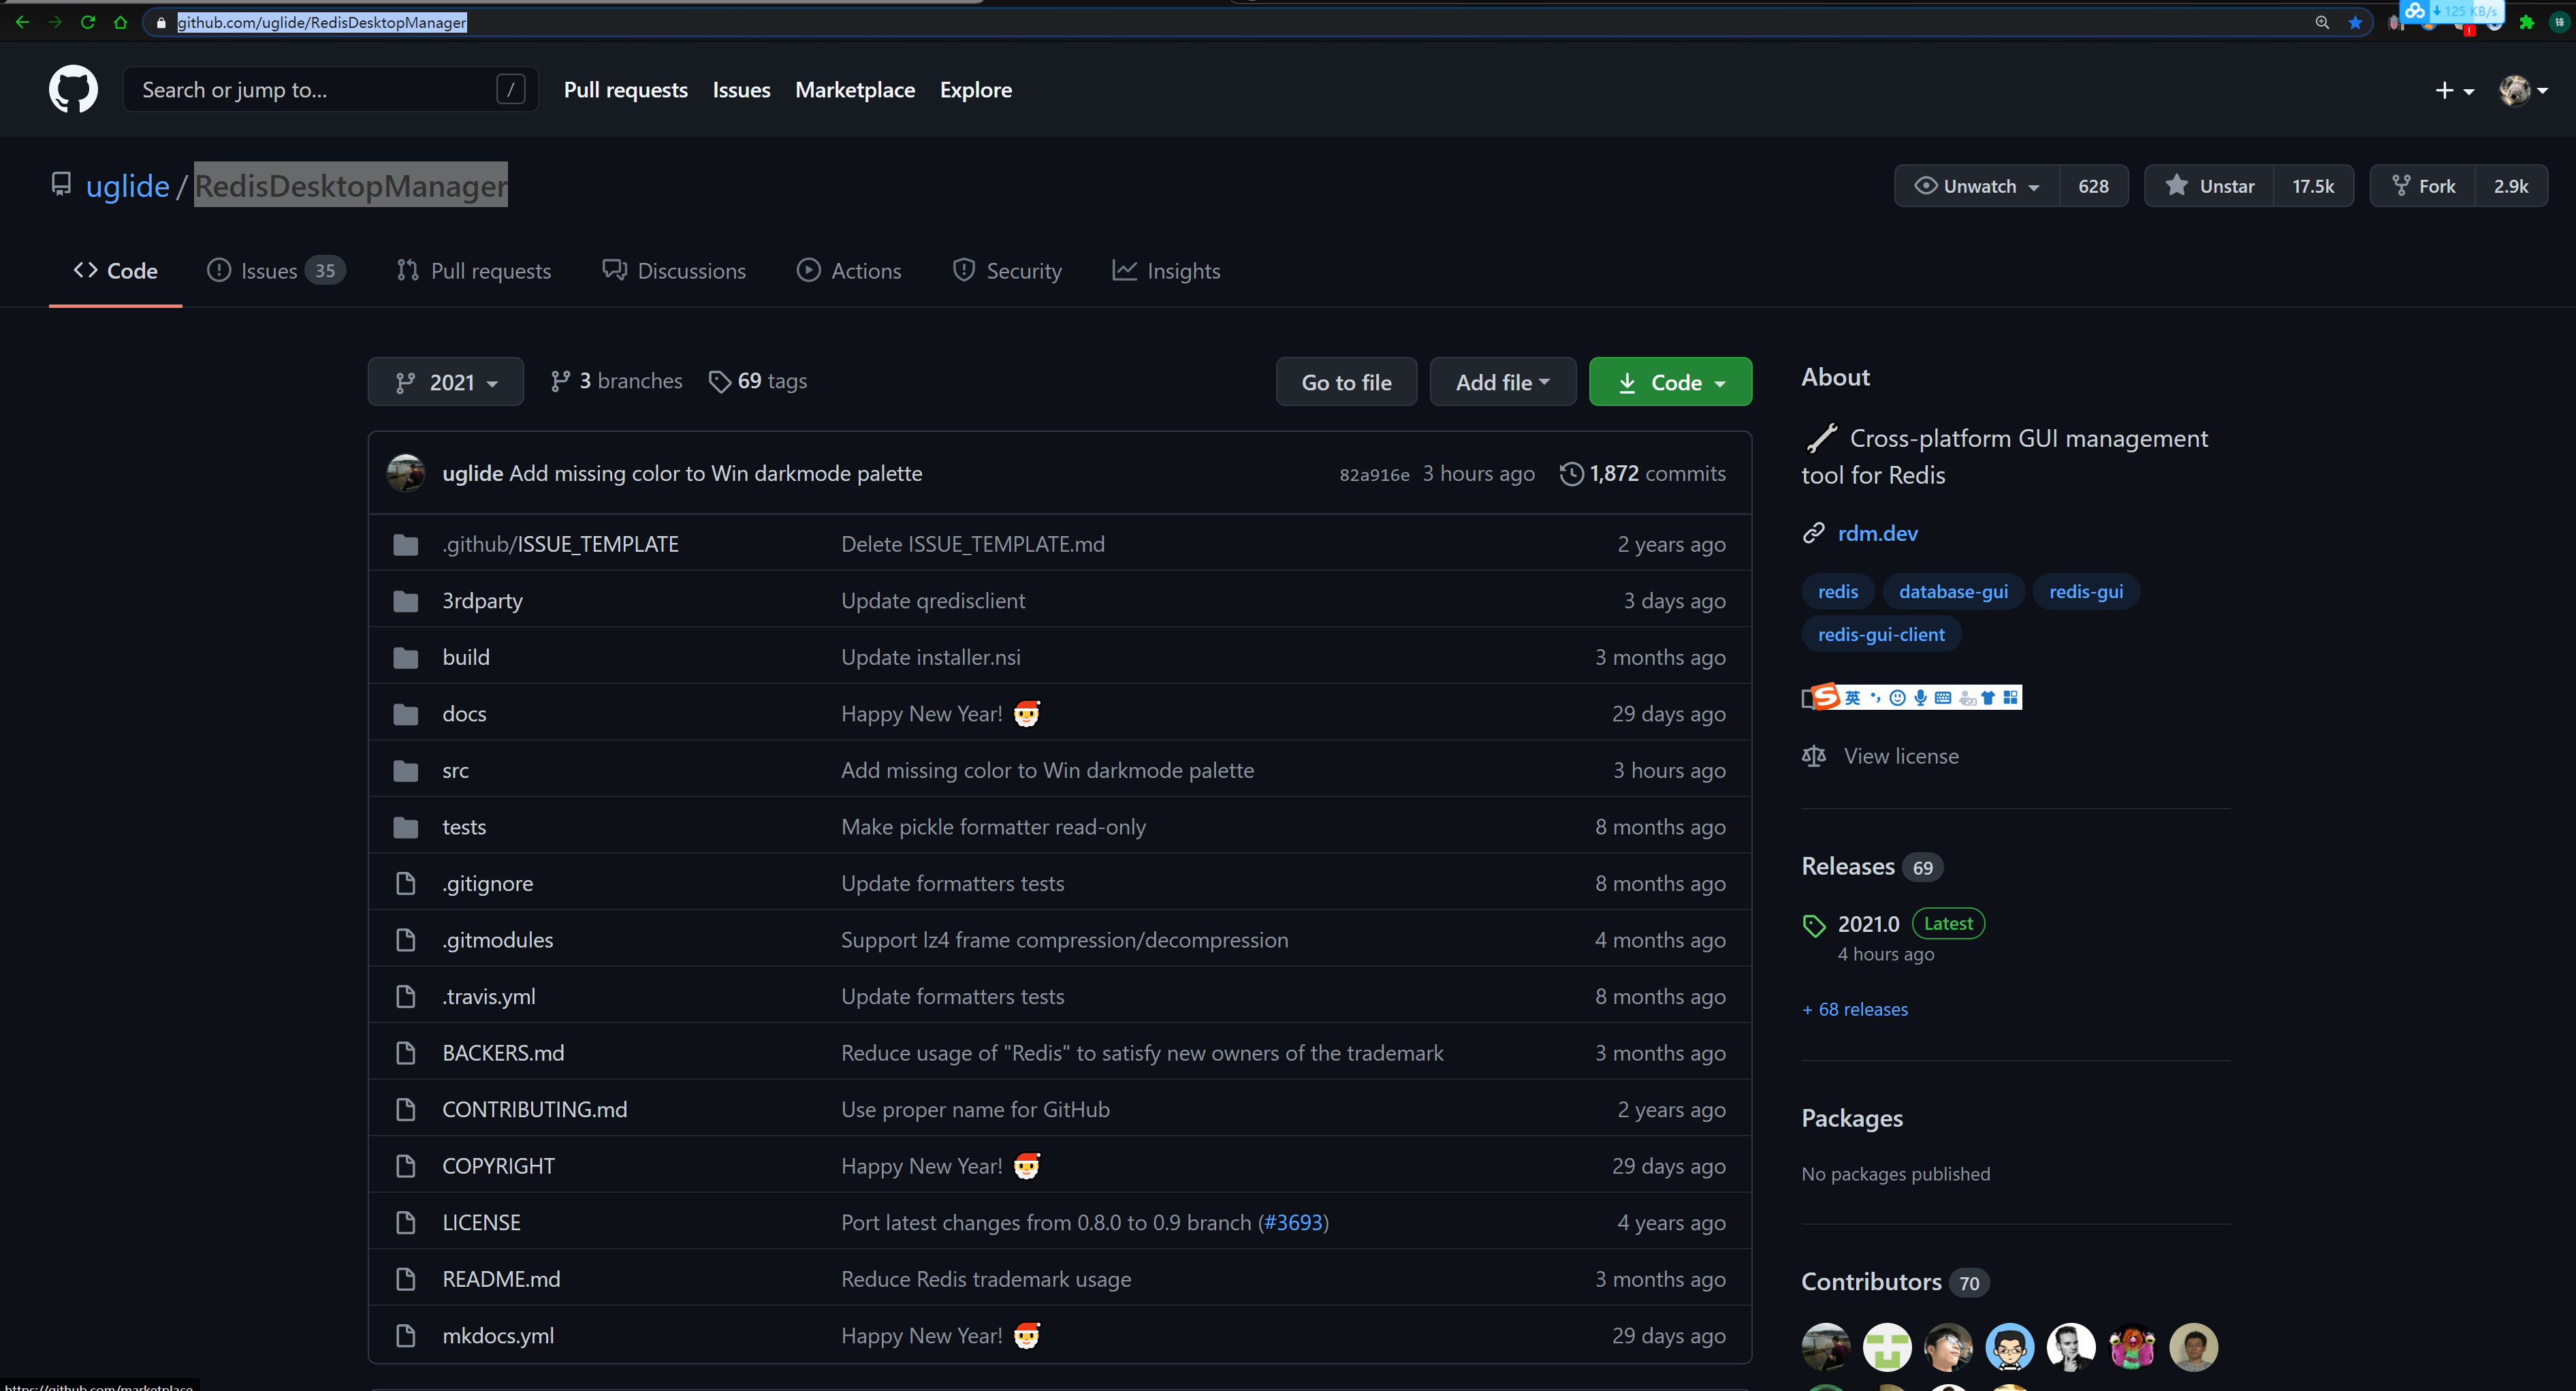
Task: Click the commit history clock icon
Action: point(1571,473)
